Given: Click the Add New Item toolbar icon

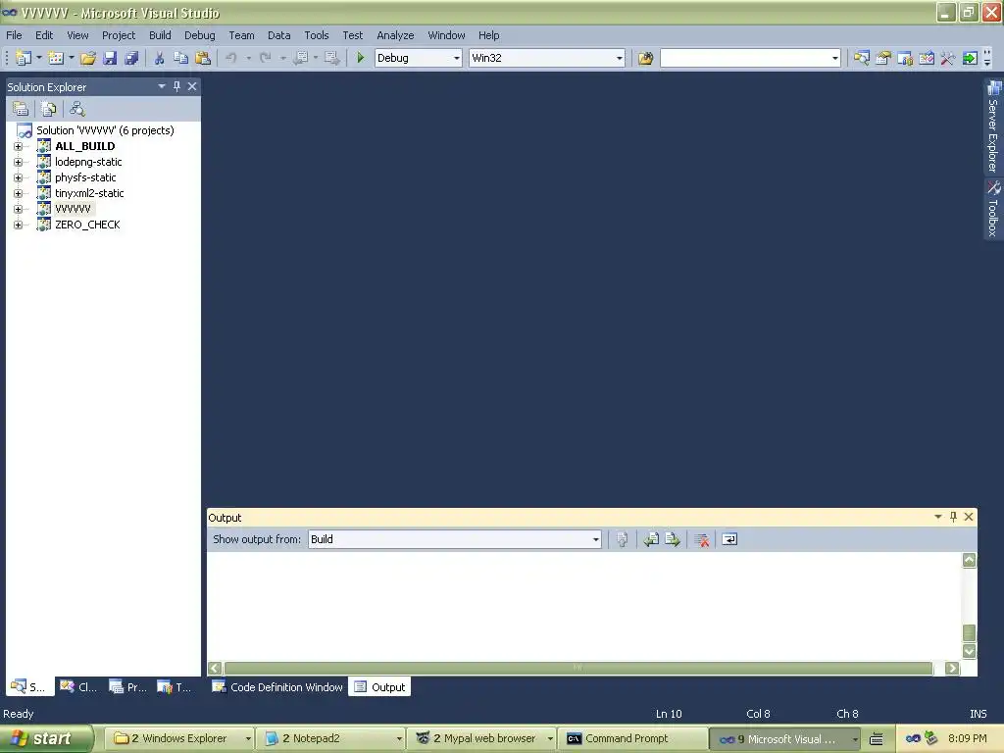Looking at the screenshot, I should pyautogui.click(x=56, y=58).
